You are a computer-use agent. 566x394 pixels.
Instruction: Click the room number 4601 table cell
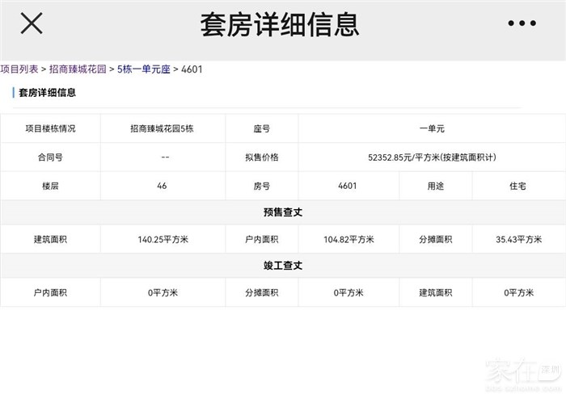pos(348,186)
